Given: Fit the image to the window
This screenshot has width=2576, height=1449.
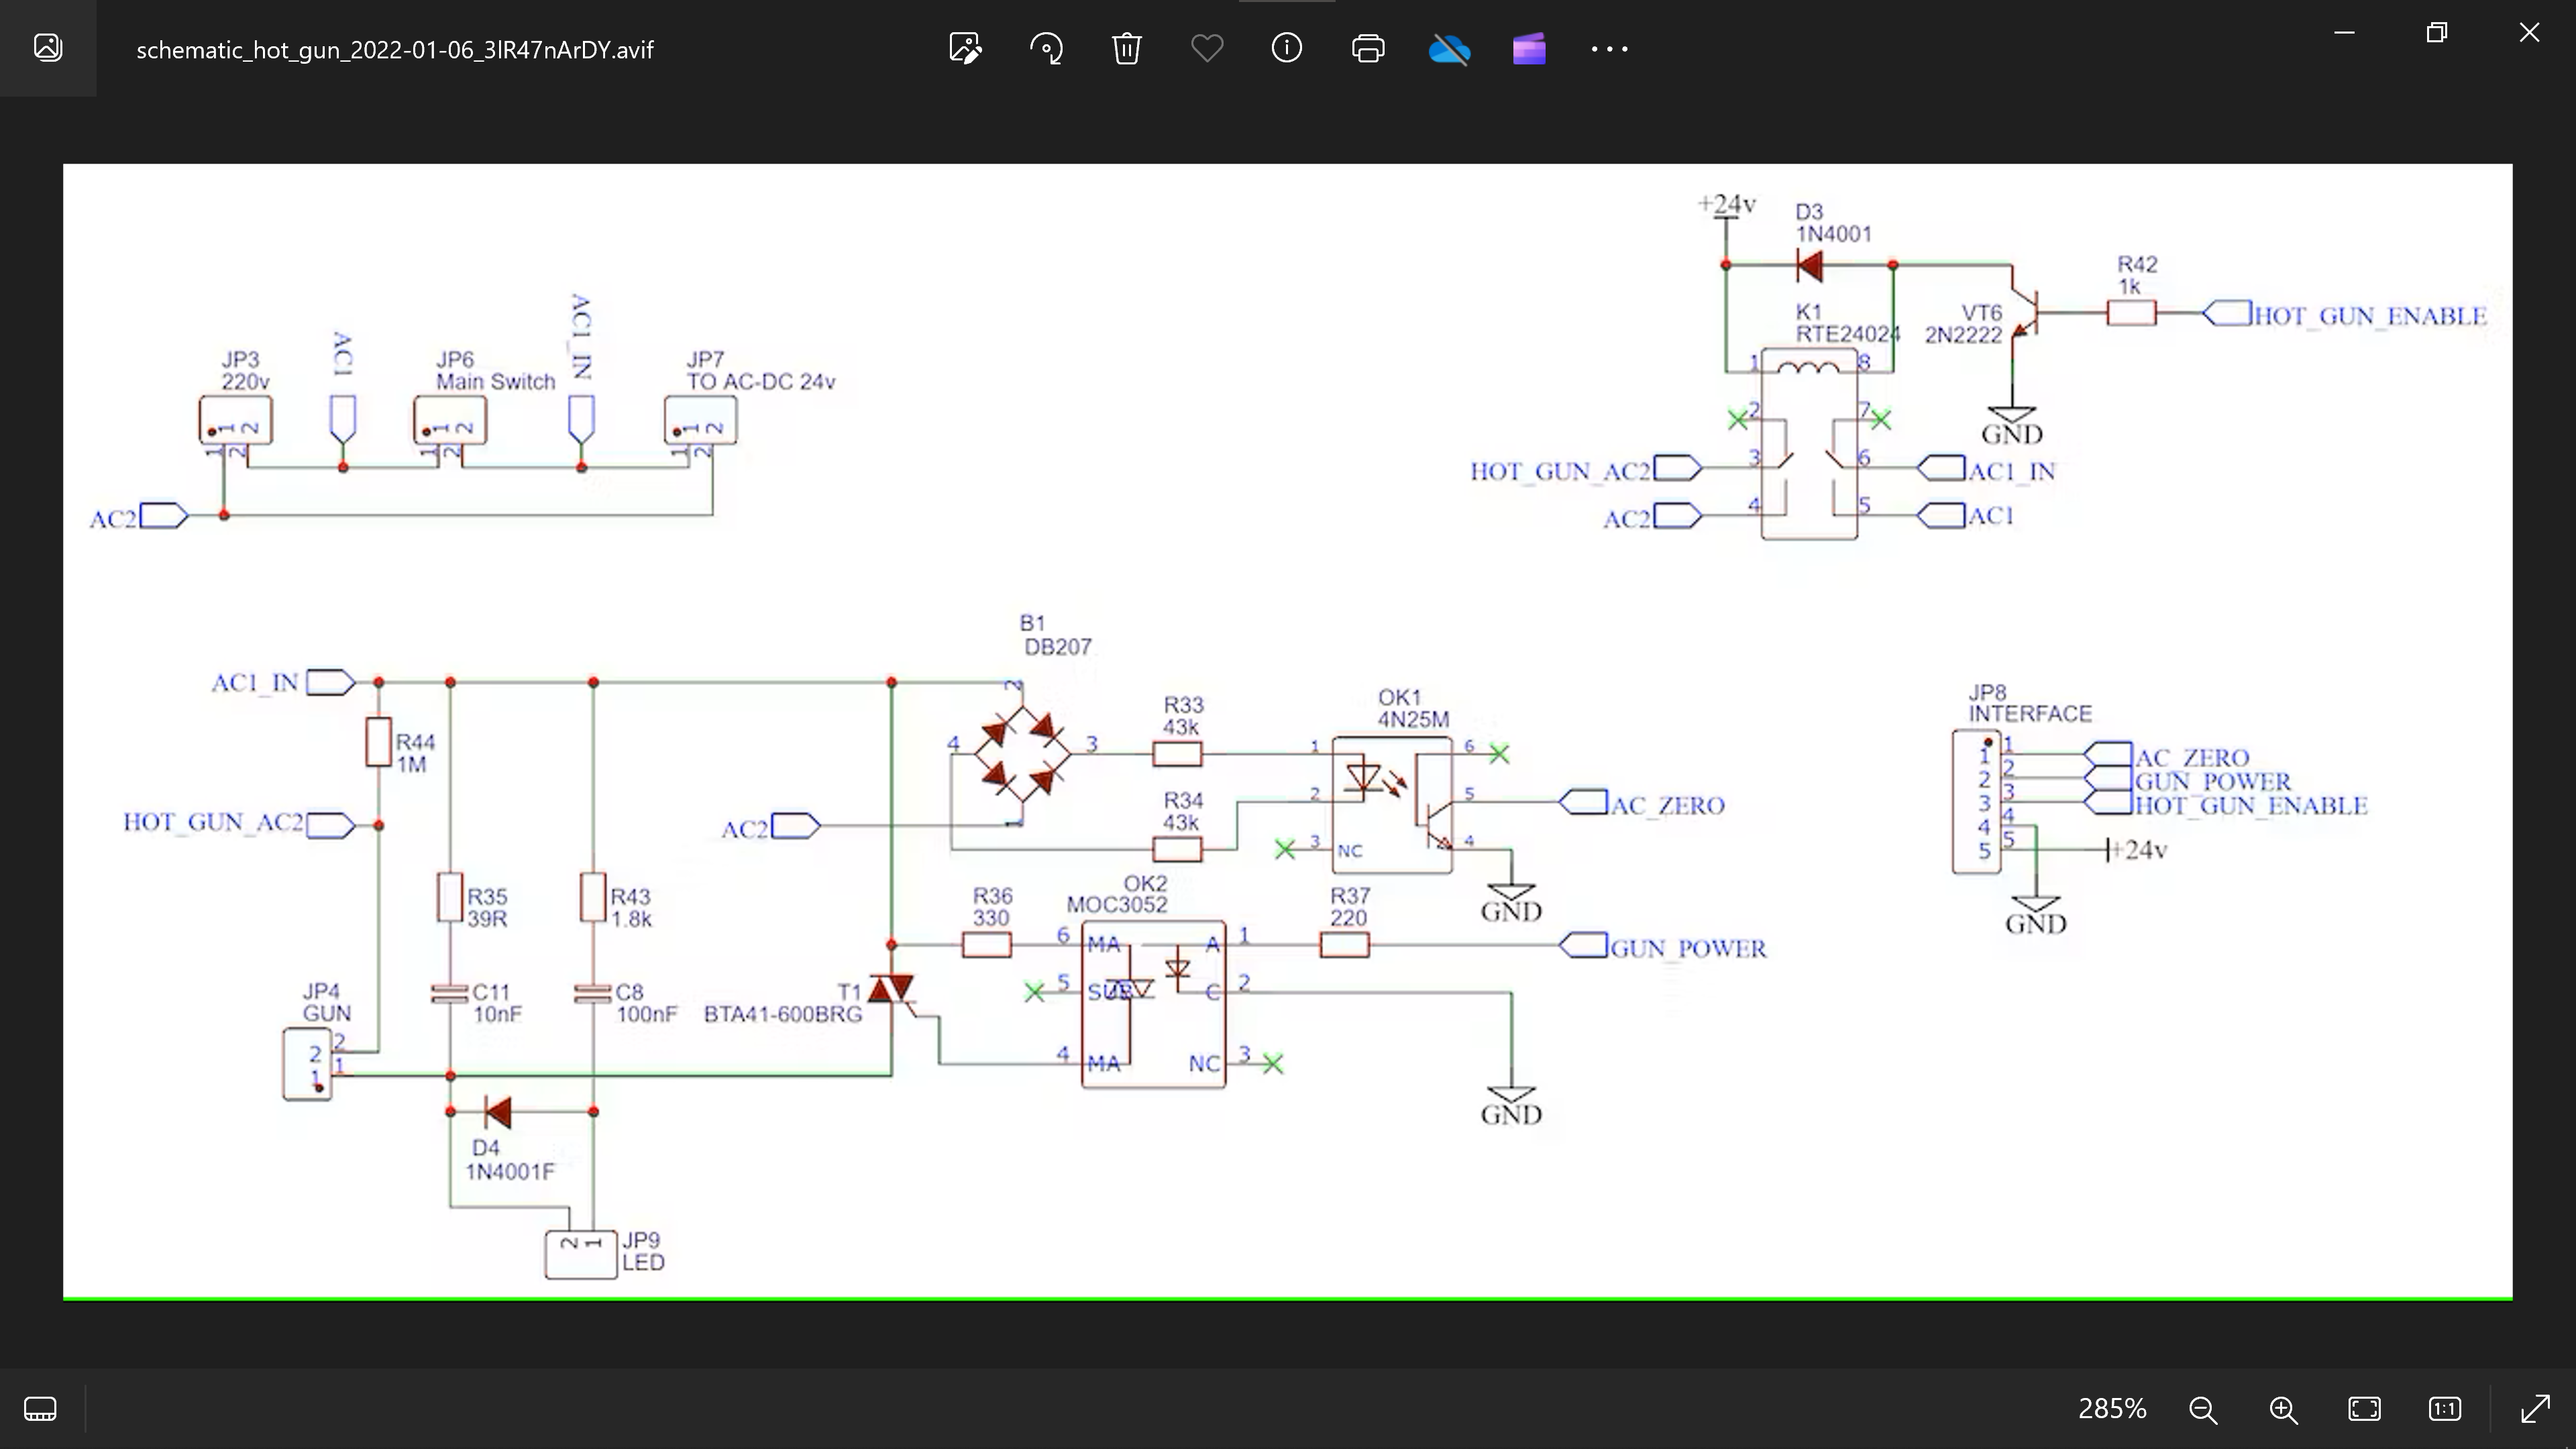Looking at the screenshot, I should (x=2364, y=1409).
